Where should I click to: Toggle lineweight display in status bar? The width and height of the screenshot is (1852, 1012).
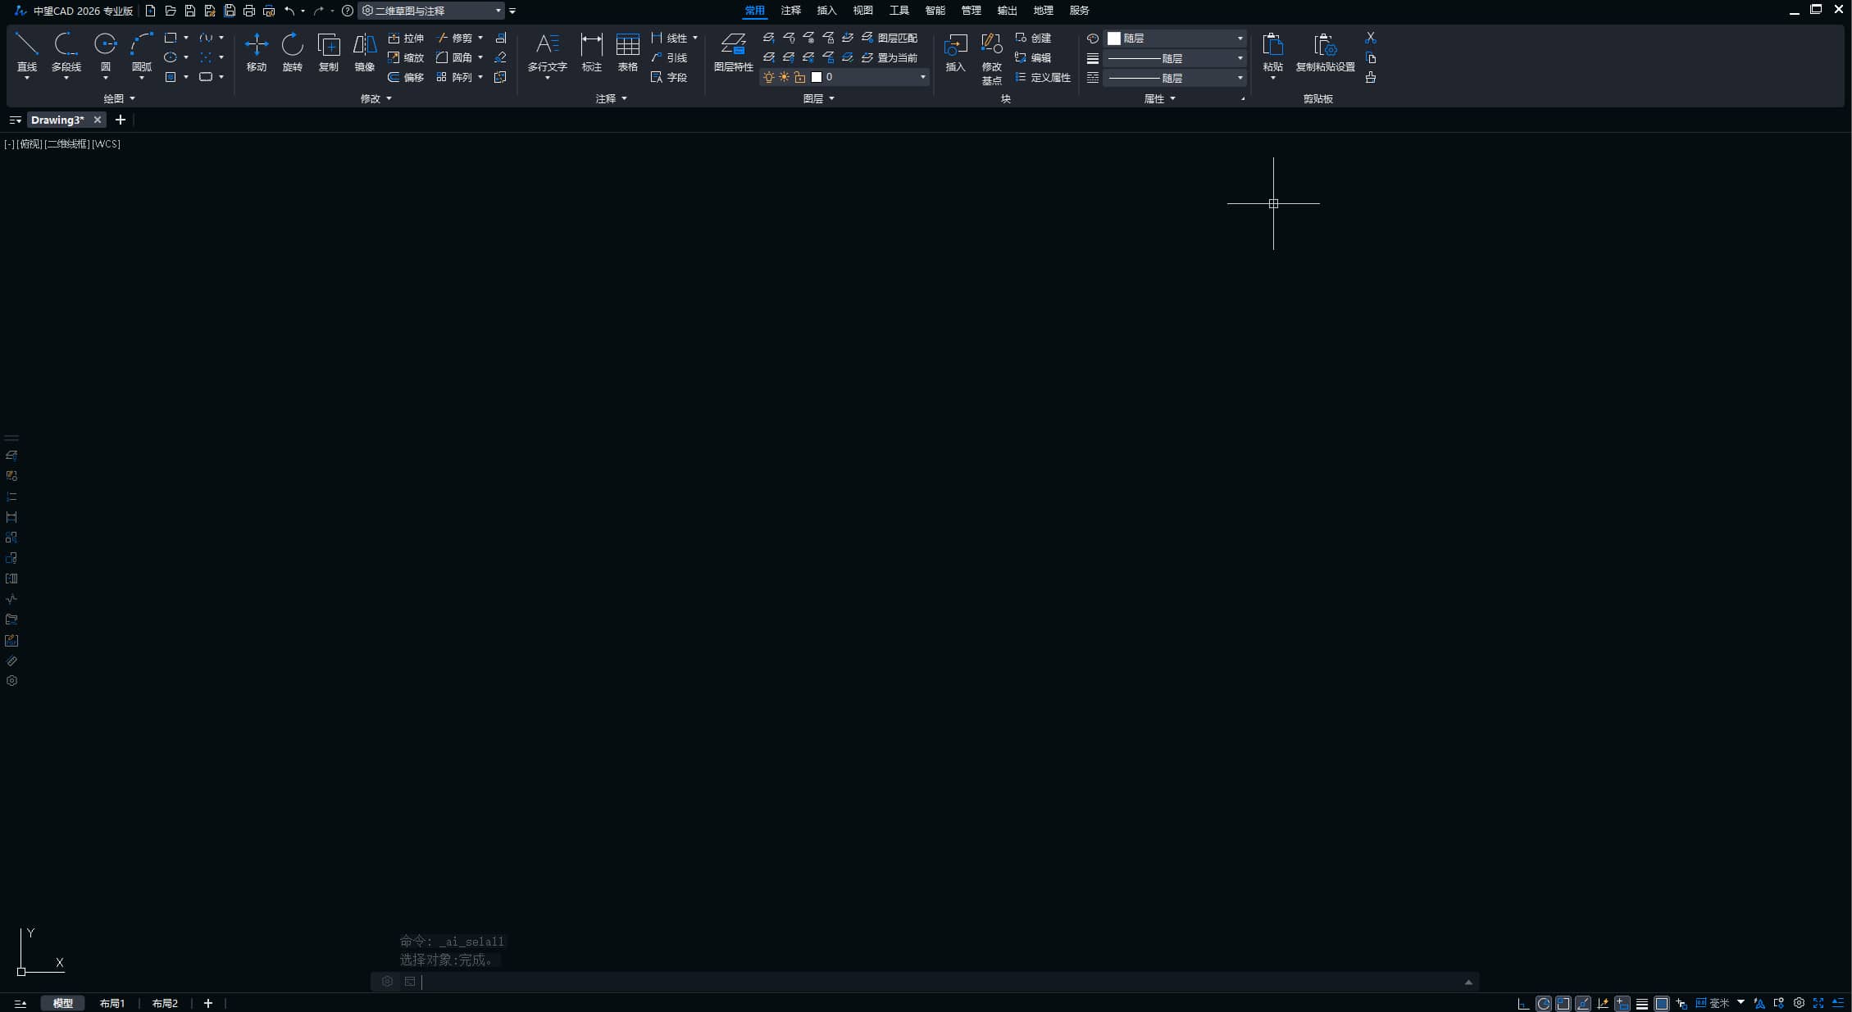tap(1642, 1003)
